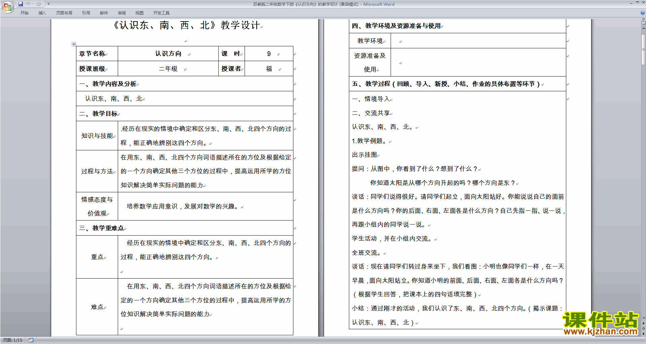Click the page count 页面: 1/15 status
The image size is (646, 344).
[12, 340]
